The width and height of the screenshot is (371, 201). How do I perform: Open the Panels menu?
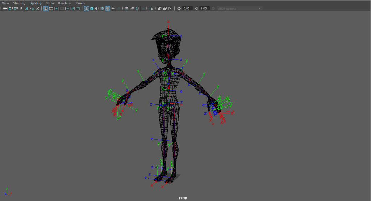(x=80, y=3)
